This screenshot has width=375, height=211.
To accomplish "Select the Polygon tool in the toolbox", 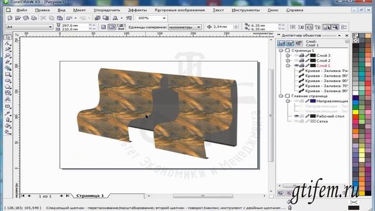I will [8, 87].
